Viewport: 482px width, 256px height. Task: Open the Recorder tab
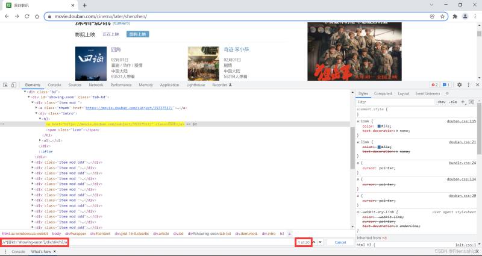(x=222, y=85)
